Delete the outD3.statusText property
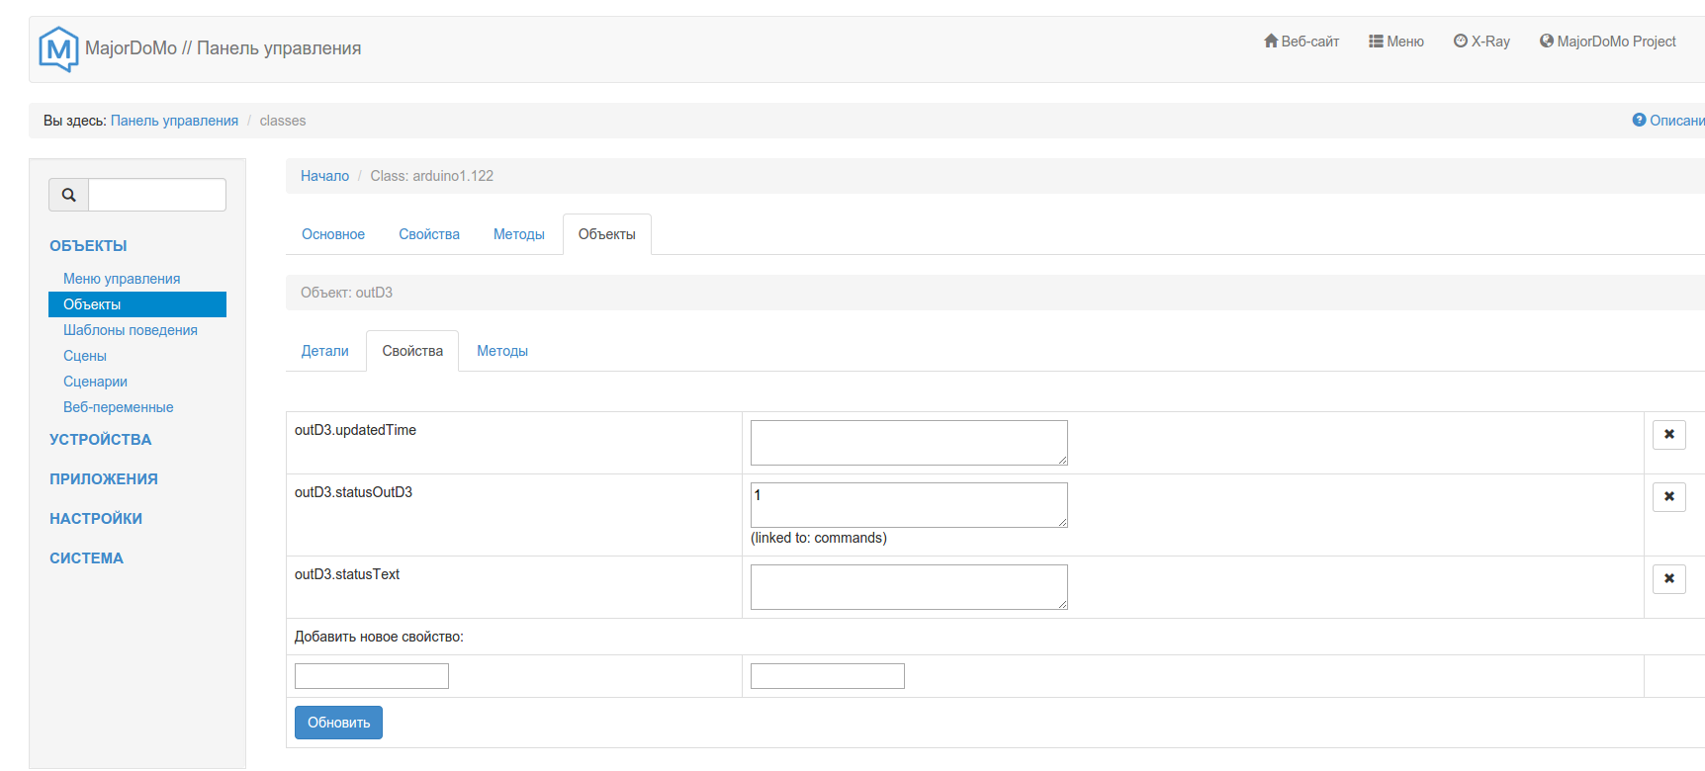The image size is (1705, 771). 1668,579
